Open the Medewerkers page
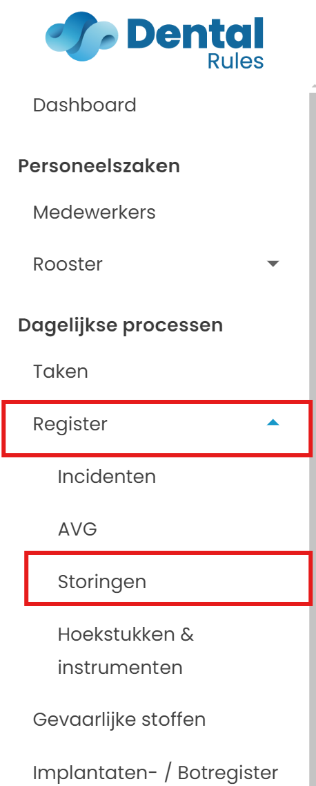Viewport: 316px width, 786px height. [94, 212]
